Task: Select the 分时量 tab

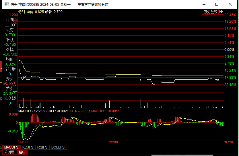Action: point(9,152)
